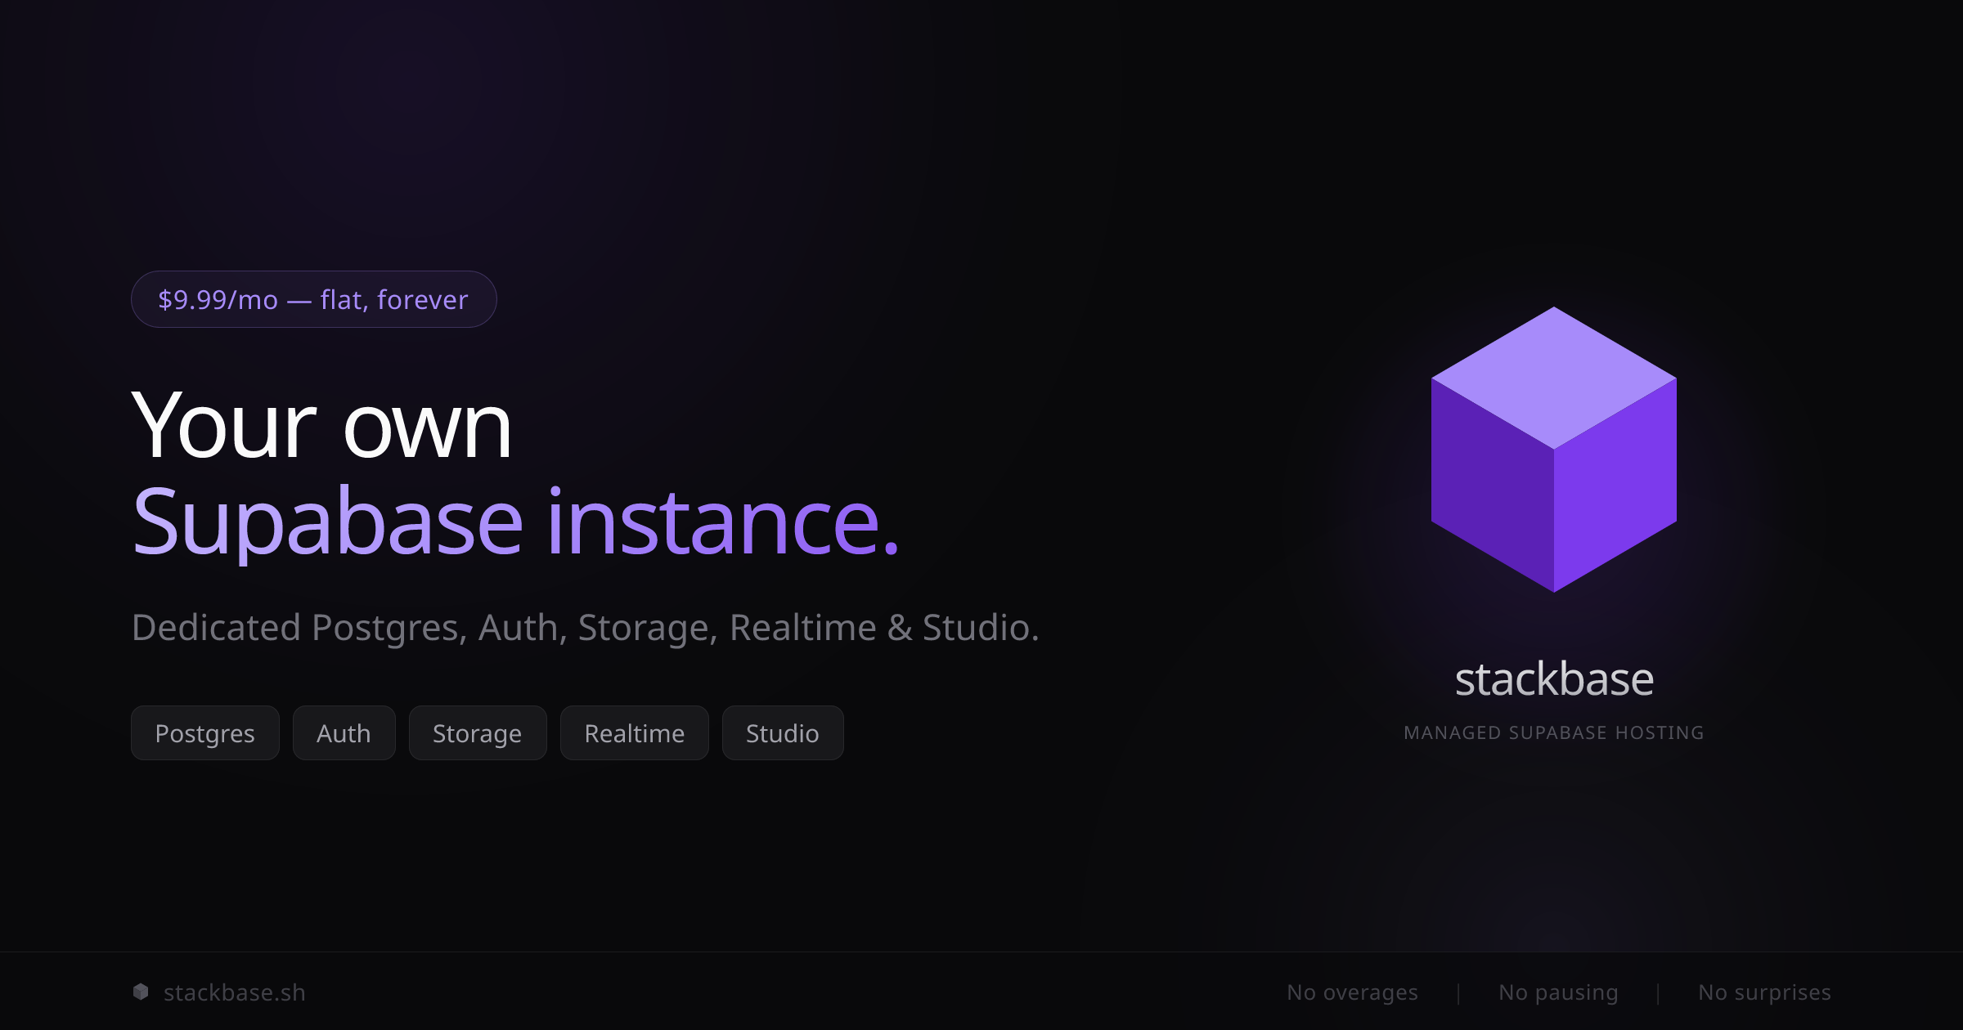Click the Realtime feature chip

634,732
